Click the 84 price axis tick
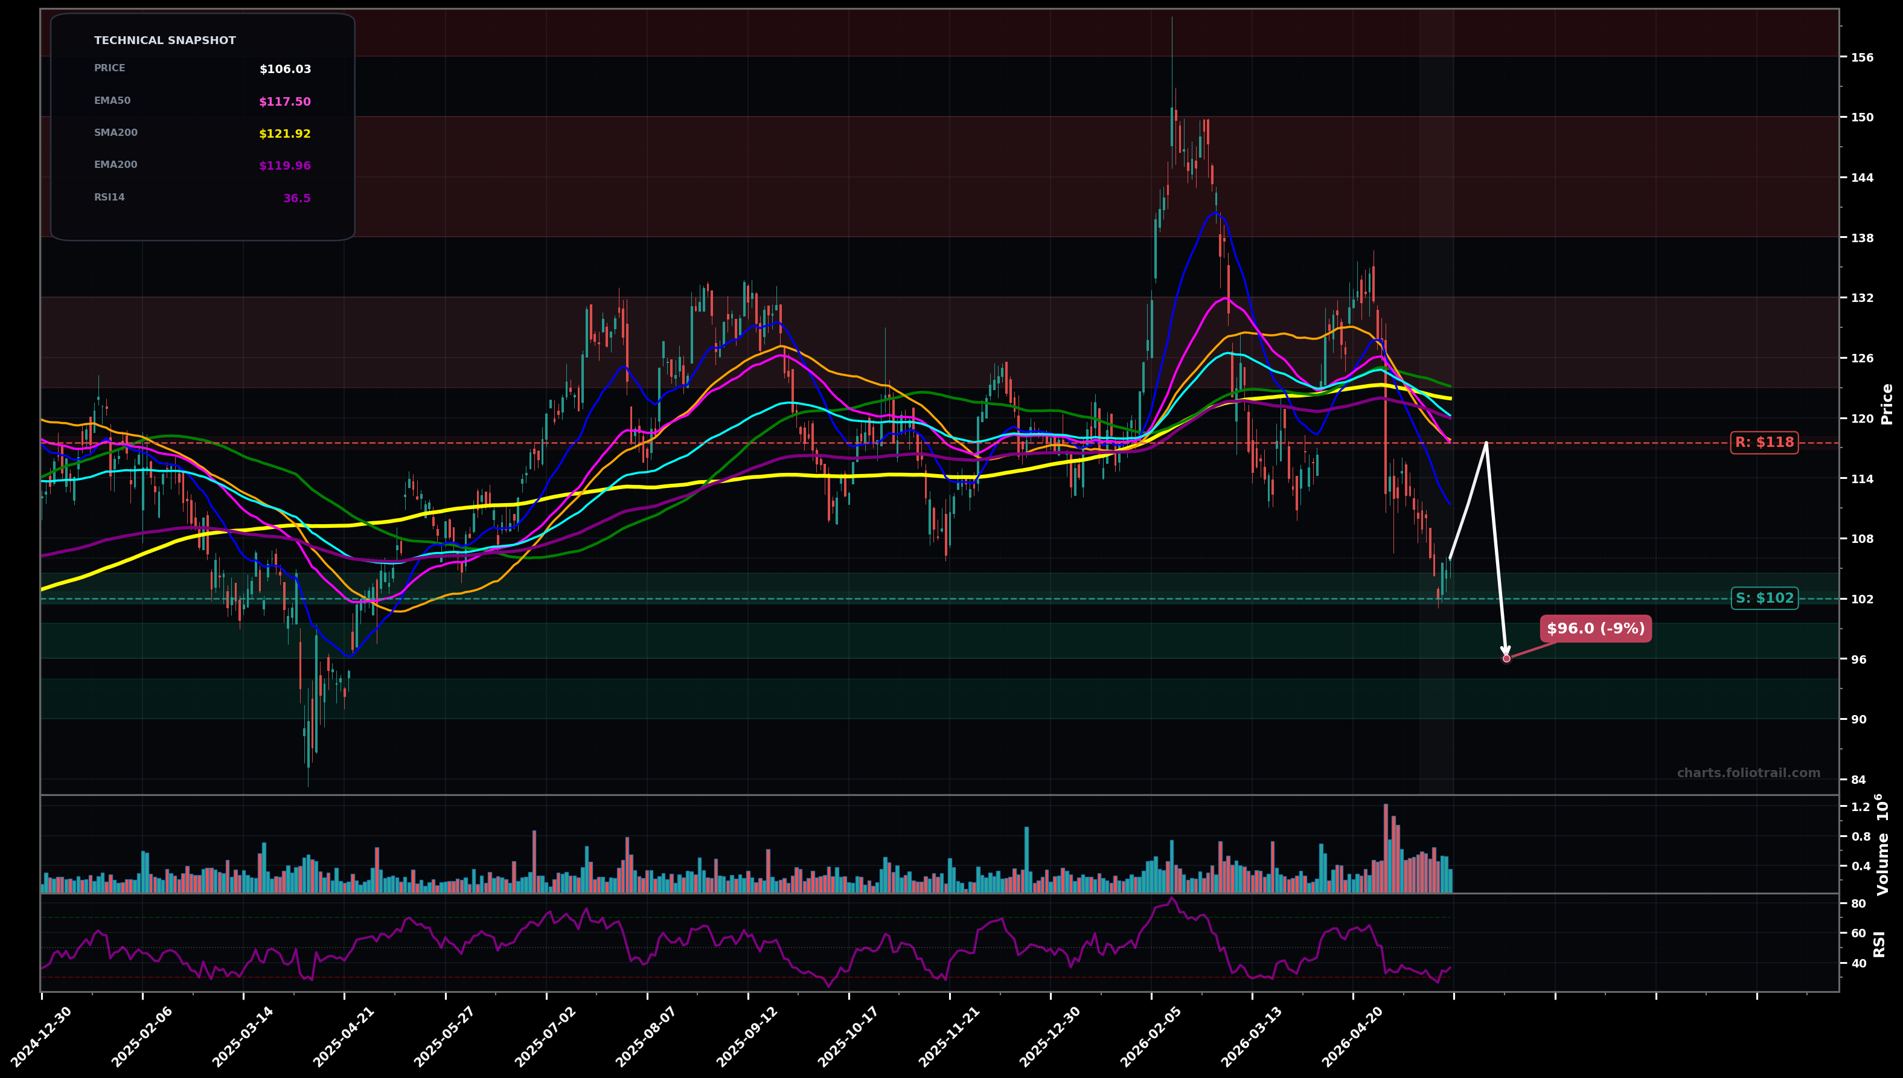The image size is (1903, 1078). pos(1858,780)
